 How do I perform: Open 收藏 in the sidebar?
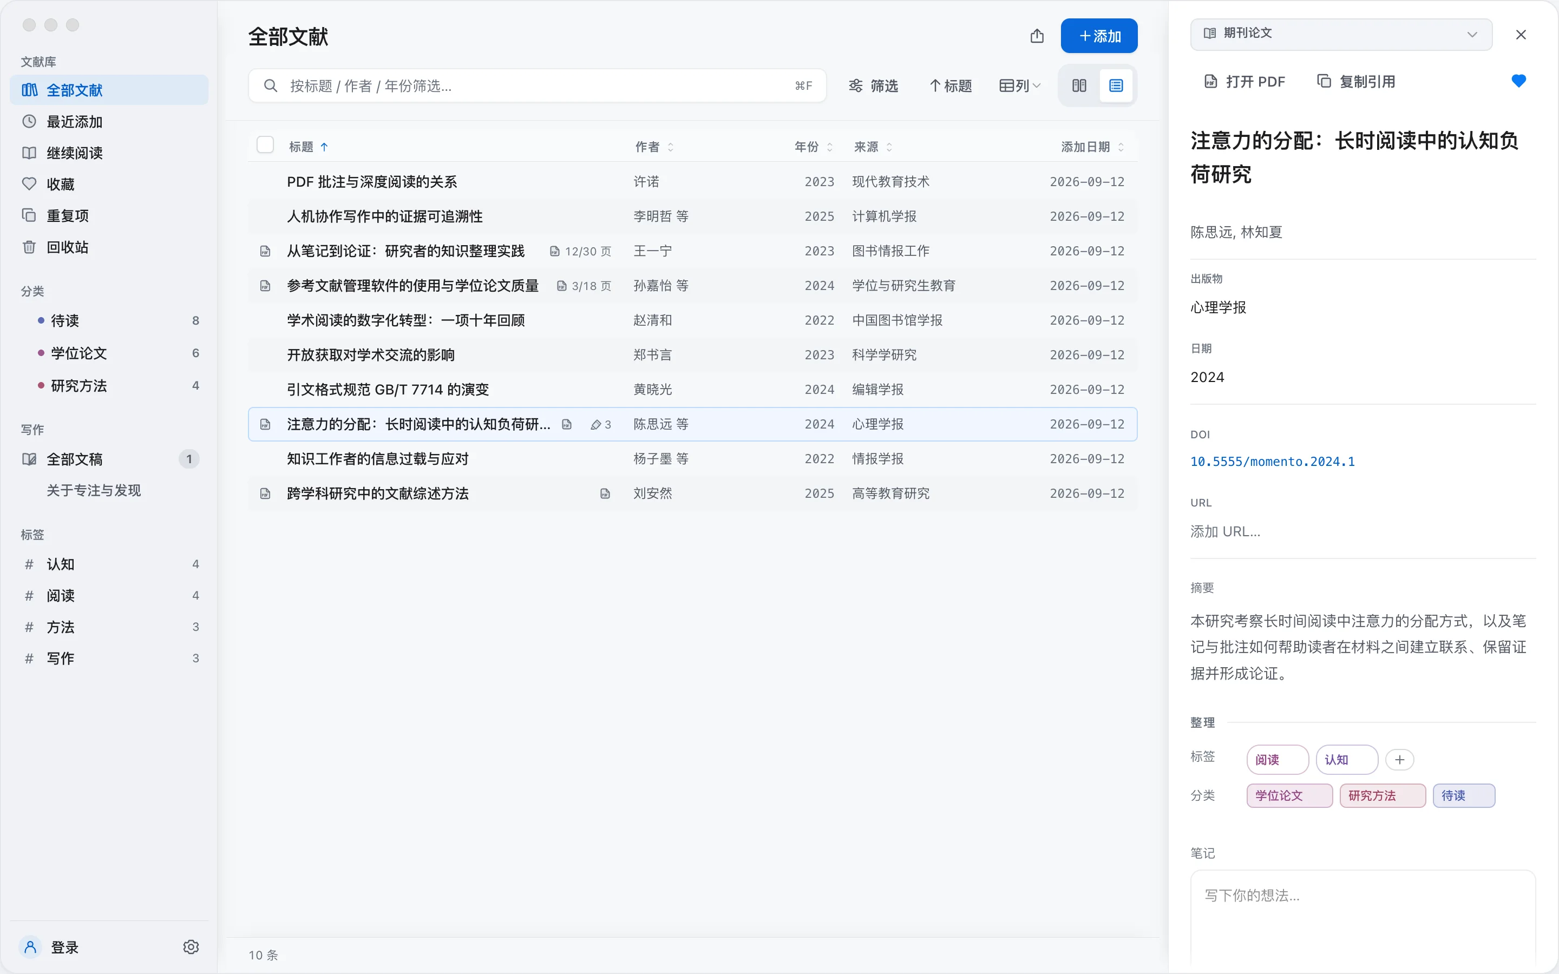pos(109,184)
